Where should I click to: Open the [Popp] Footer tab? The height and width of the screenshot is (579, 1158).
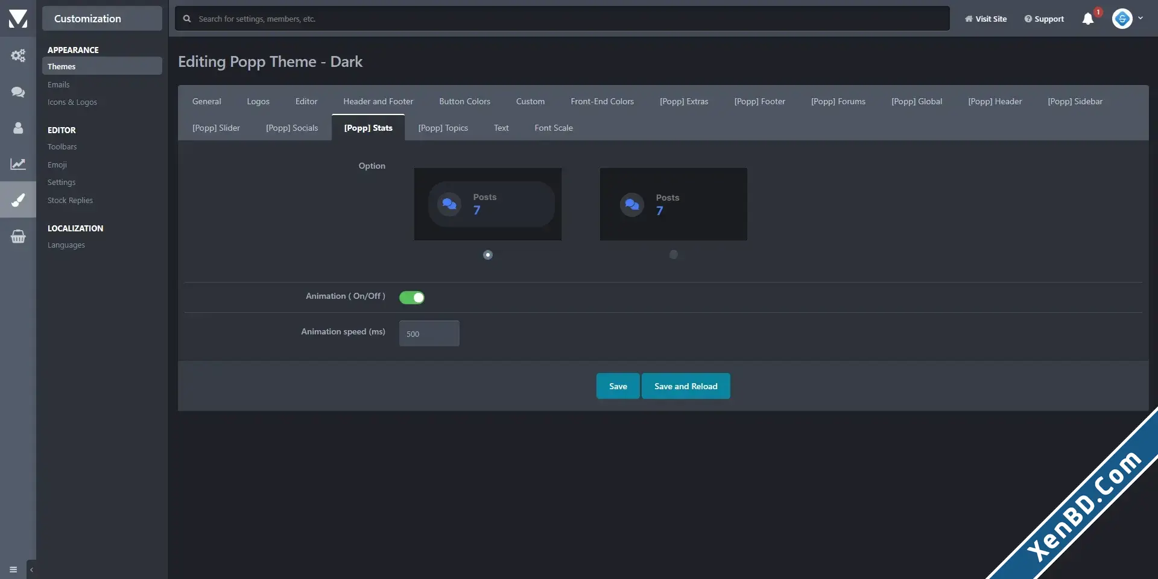(759, 101)
